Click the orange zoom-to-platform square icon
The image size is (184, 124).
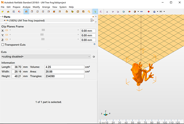[78, 12]
